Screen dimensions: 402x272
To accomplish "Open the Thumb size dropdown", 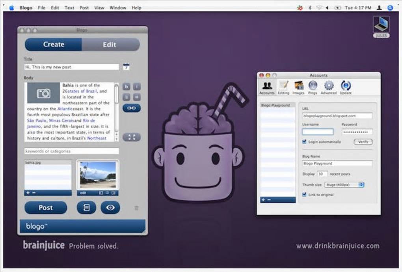I will (x=344, y=184).
